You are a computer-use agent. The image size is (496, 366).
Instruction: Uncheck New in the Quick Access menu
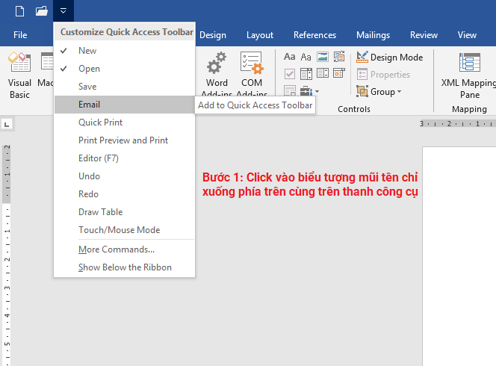pos(124,51)
